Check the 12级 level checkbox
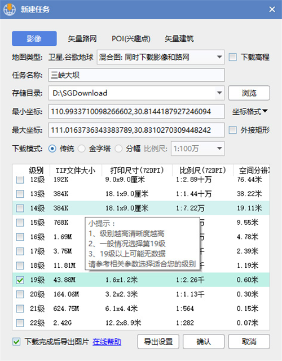Image resolution: width=282 pixels, height=361 pixels. [x=20, y=180]
